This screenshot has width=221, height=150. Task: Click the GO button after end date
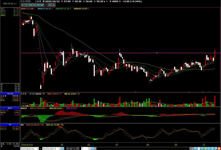pyautogui.click(x=63, y=149)
